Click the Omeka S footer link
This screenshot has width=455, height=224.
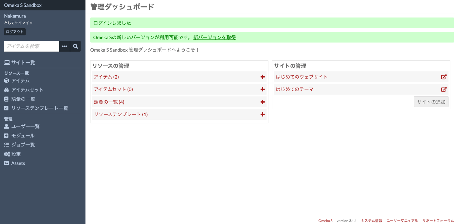325,221
